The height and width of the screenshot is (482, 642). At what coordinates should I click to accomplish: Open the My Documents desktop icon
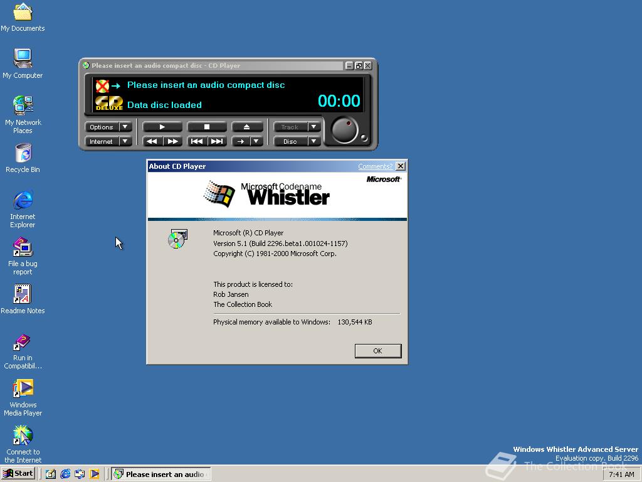pos(23,17)
